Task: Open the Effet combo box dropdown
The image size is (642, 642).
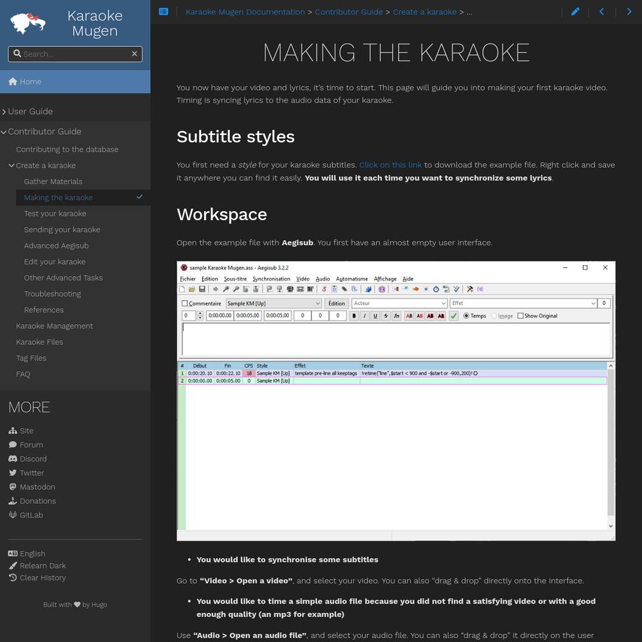Action: click(x=593, y=304)
